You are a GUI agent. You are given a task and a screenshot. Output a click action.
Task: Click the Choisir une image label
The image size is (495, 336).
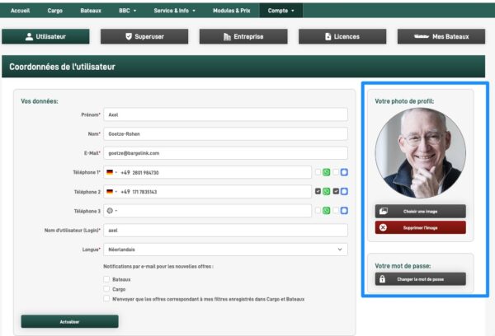(420, 212)
